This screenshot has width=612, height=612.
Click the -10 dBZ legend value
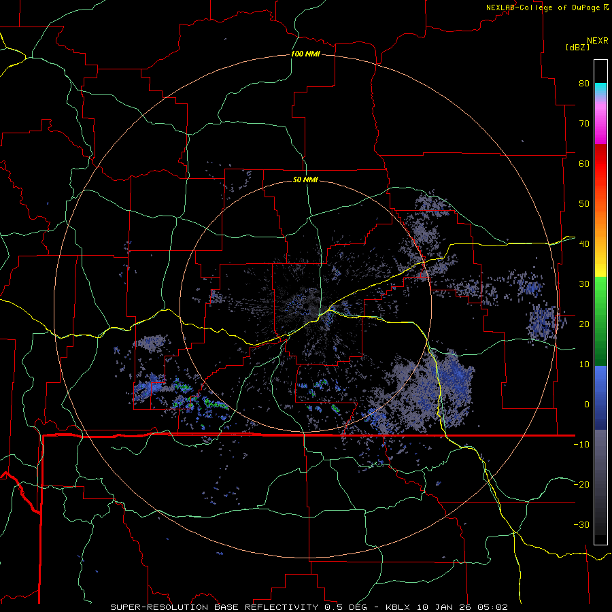[581, 444]
